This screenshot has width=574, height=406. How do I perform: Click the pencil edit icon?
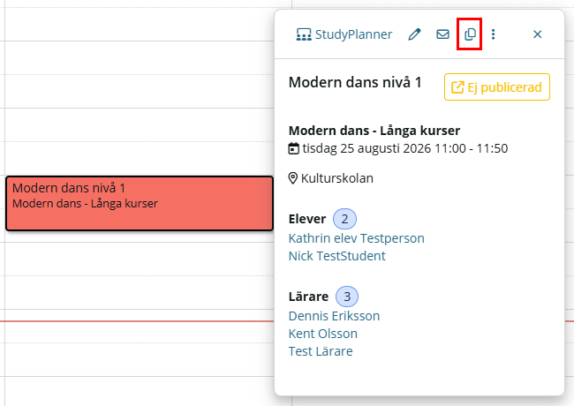[x=414, y=34]
